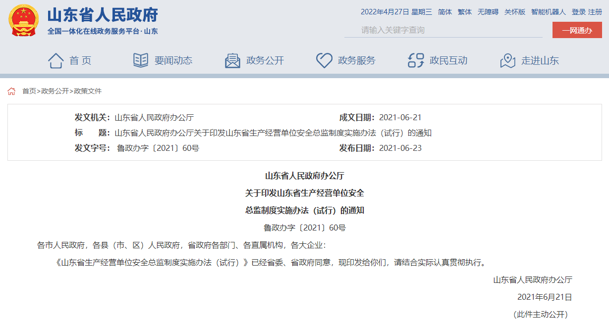Click the chat icon for 政民互动
609x322 pixels.
pyautogui.click(x=415, y=60)
